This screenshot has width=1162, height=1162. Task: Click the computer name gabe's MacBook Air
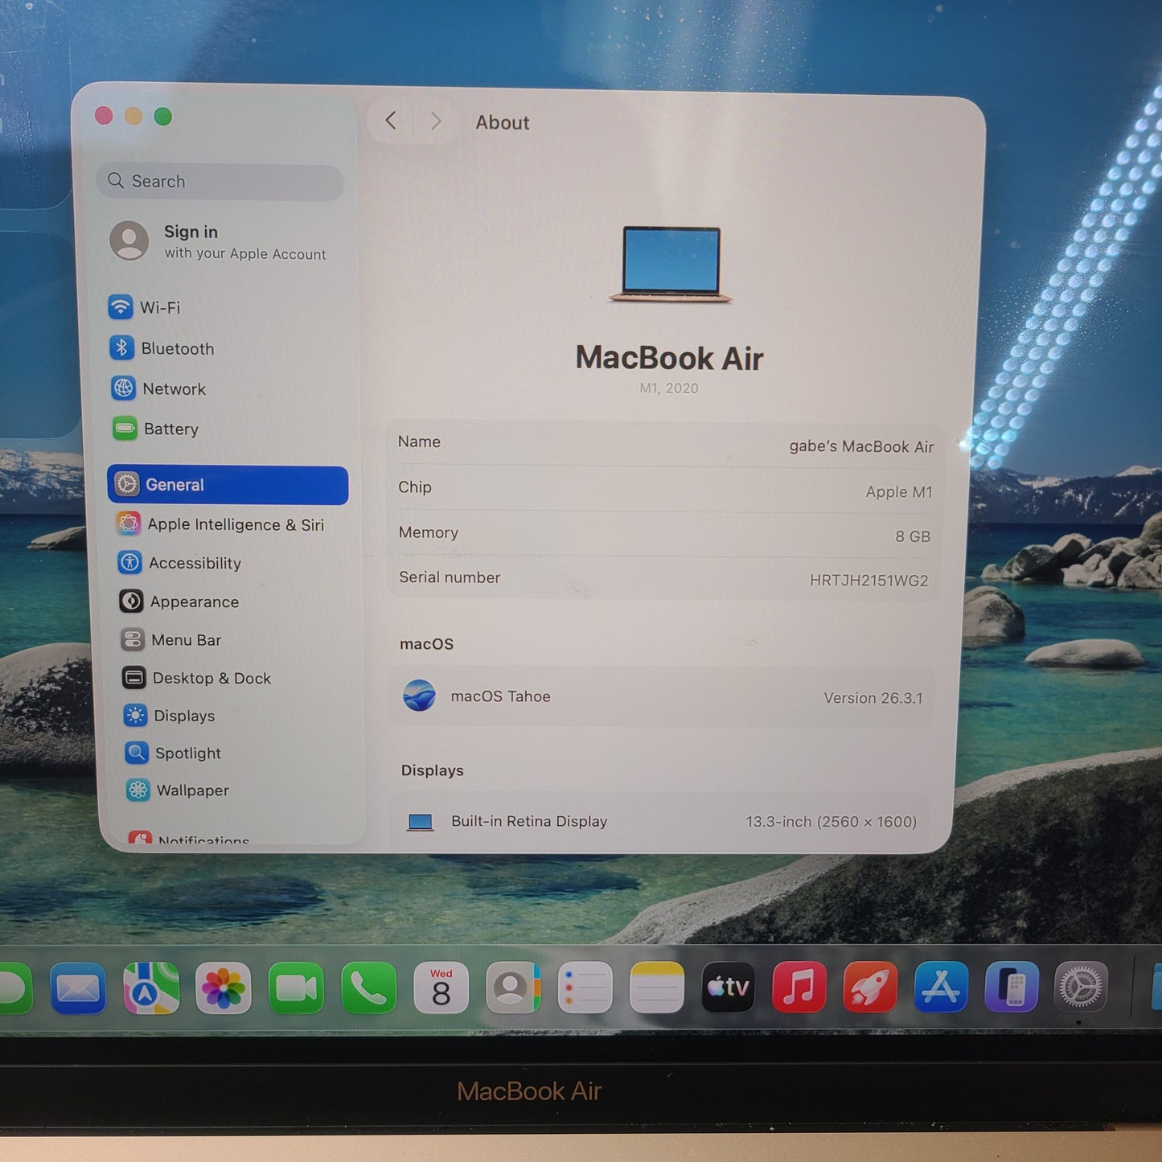[x=861, y=446]
